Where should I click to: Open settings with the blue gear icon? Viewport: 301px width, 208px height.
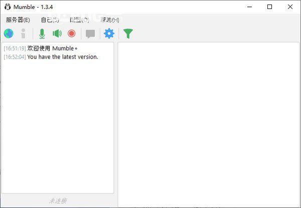(109, 33)
